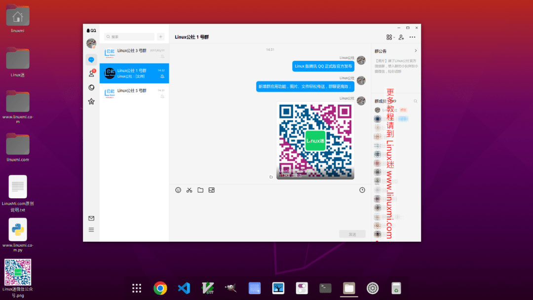The image size is (533, 300).
Task: Open the mail envelope icon in QQ sidebar
Action: pos(91,218)
